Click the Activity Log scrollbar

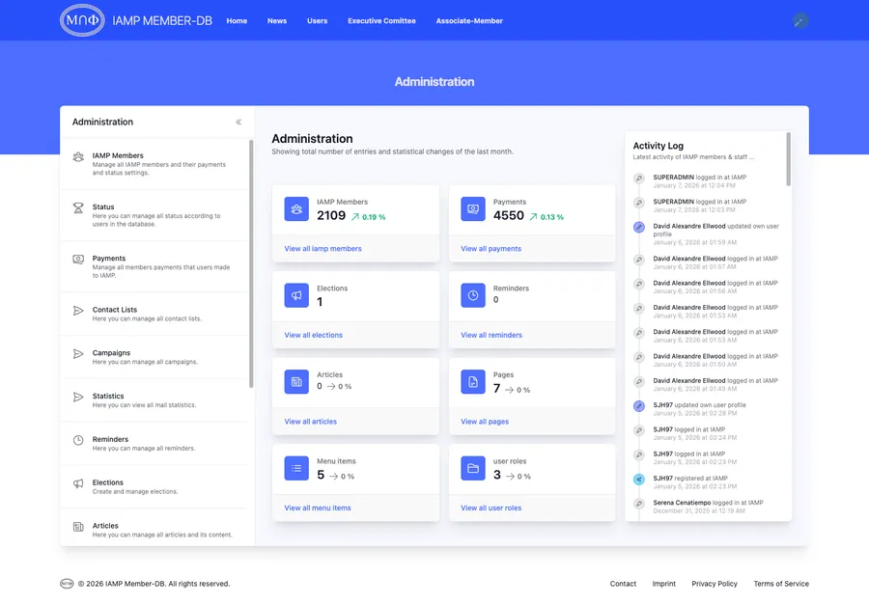(x=789, y=159)
